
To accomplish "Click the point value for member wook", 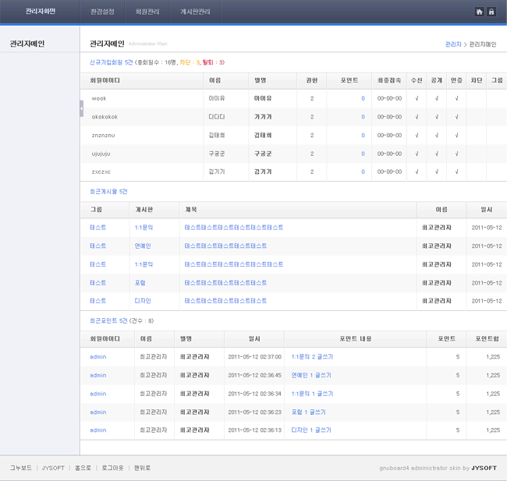I will 363,99.
